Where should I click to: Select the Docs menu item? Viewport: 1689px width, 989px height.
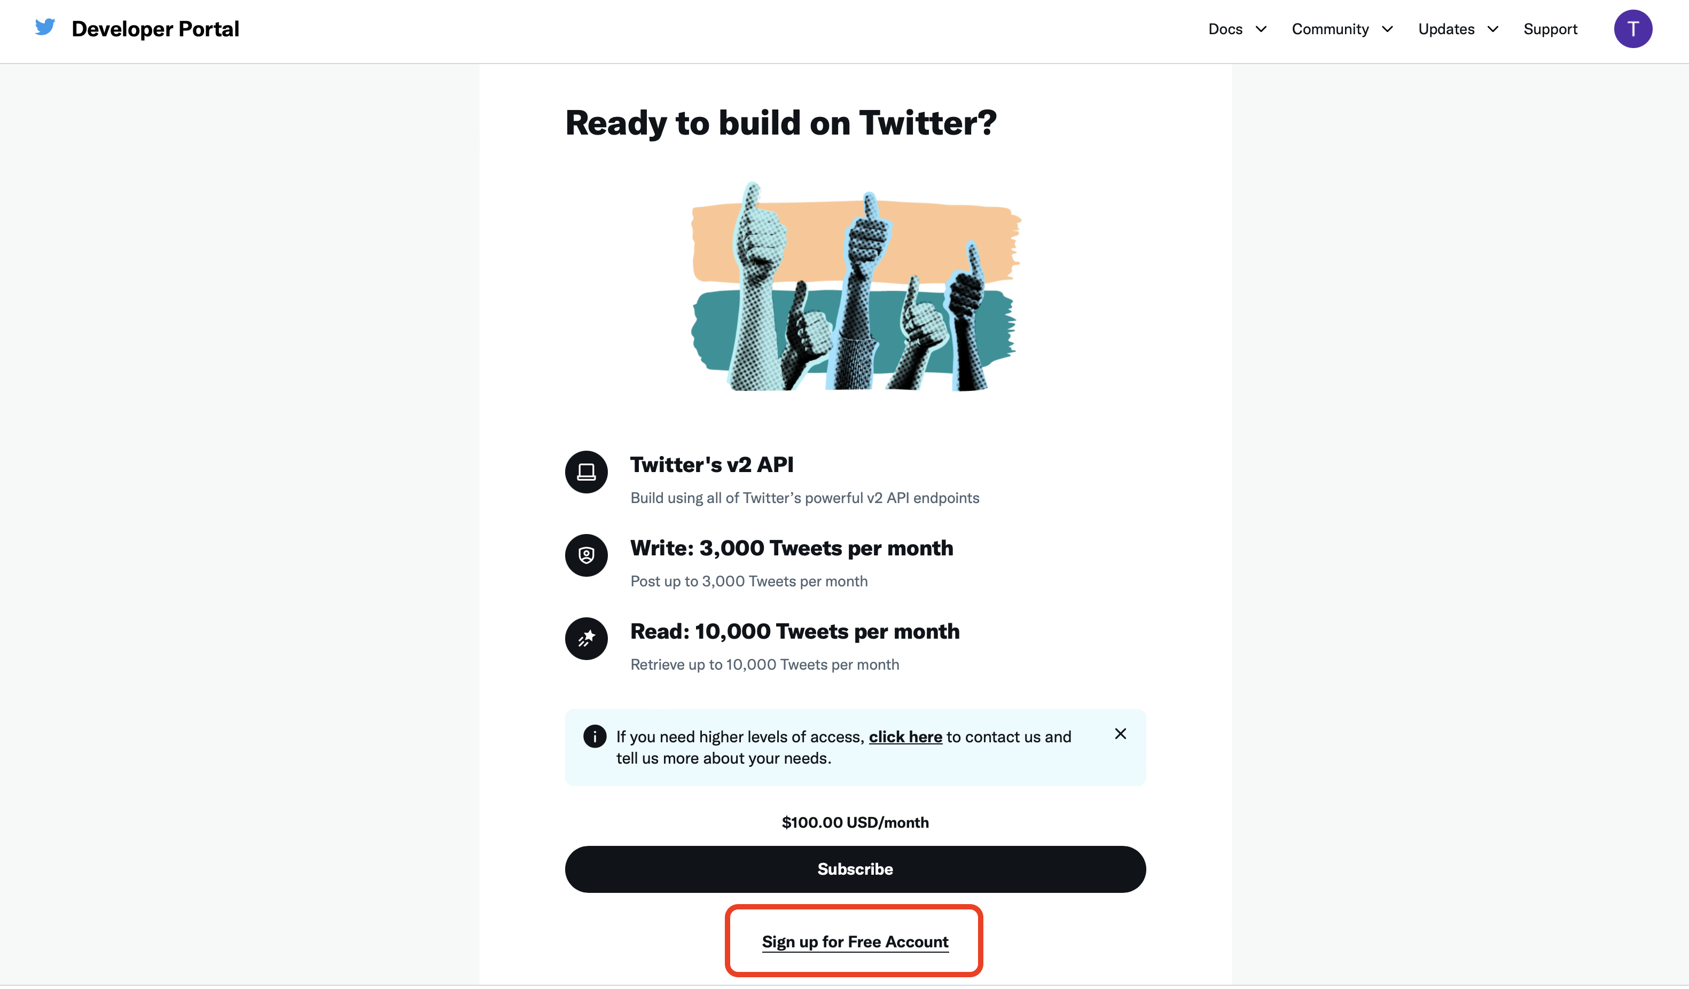(x=1225, y=28)
